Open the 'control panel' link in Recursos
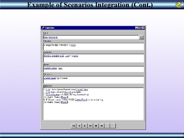The height and width of the screenshot is (138, 184). (x=50, y=78)
